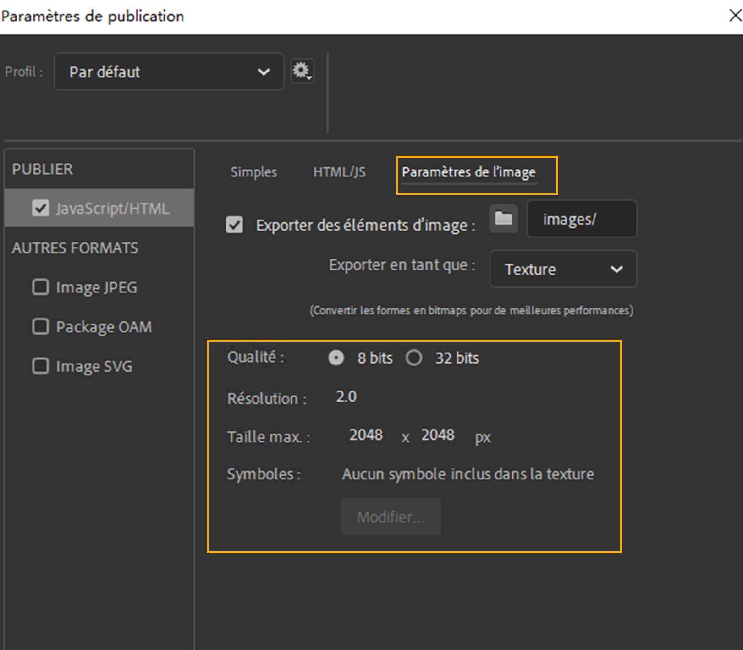
Task: Open the profile options gear icon
Action: (303, 71)
